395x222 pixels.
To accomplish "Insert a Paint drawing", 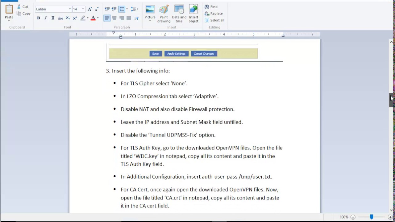I will (x=164, y=14).
